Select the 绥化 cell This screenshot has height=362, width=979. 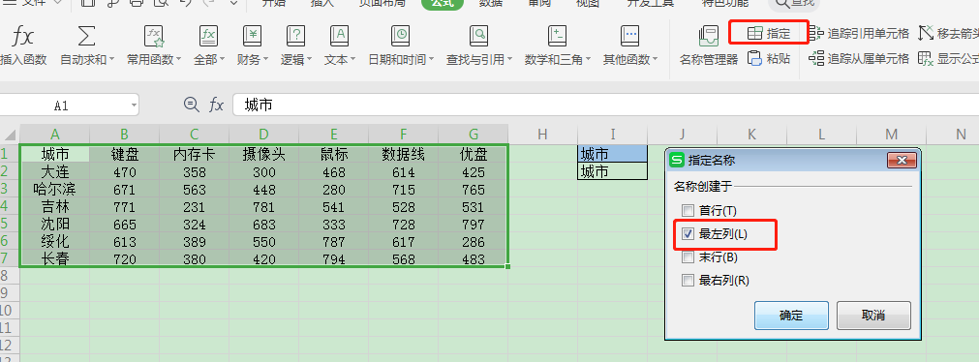[x=55, y=241]
